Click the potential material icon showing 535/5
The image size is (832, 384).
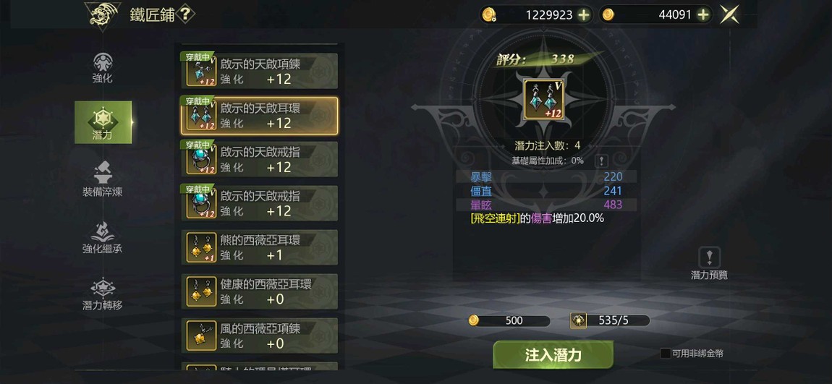(x=578, y=320)
